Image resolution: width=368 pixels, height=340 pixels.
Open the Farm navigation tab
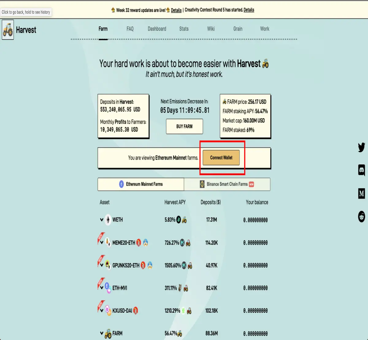tap(103, 29)
